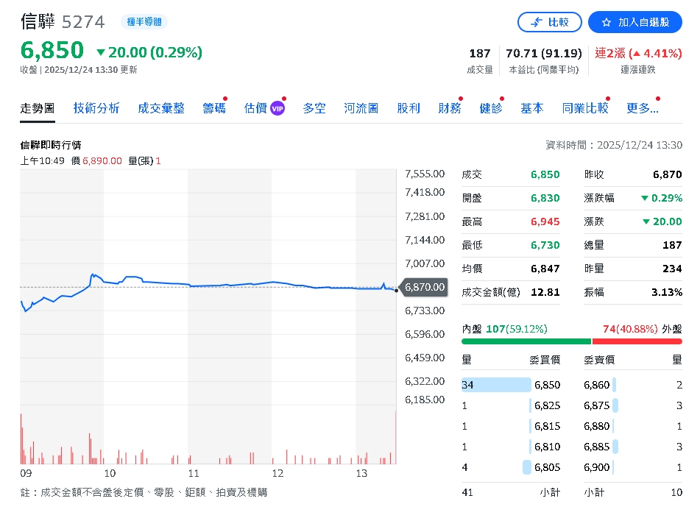
Task: Open the 財務 tab
Action: (x=449, y=108)
